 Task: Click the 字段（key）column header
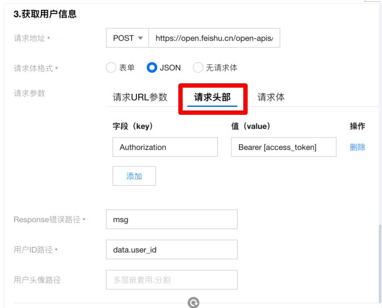click(132, 126)
